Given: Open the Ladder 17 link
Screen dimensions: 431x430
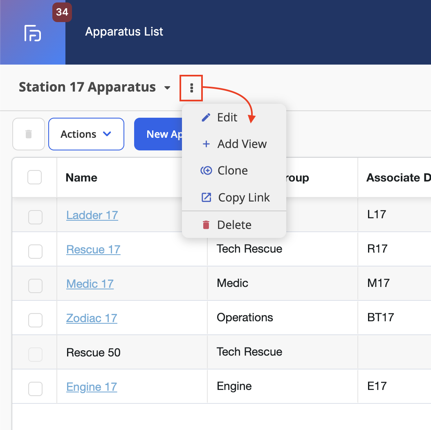Looking at the screenshot, I should click(92, 215).
